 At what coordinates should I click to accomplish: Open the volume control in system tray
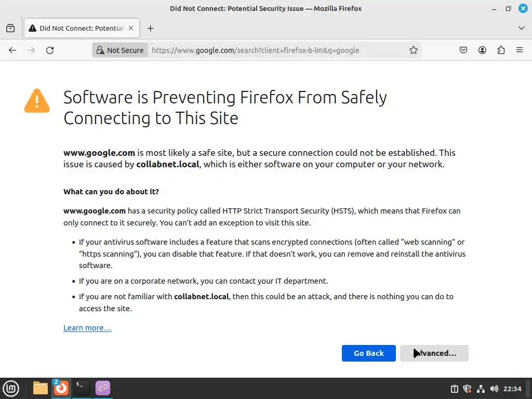(494, 389)
